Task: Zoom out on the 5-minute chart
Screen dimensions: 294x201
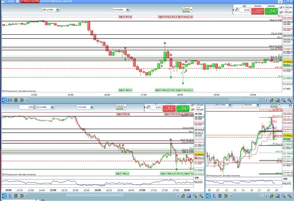Action: pos(283,100)
